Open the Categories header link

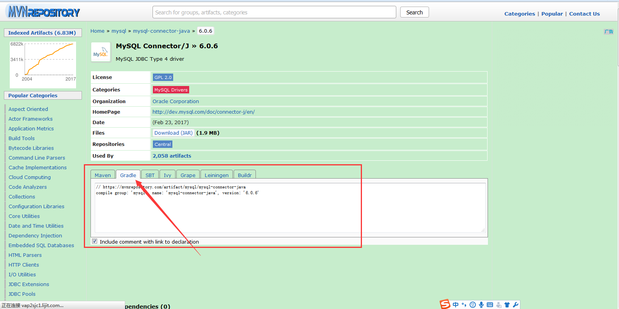click(520, 14)
